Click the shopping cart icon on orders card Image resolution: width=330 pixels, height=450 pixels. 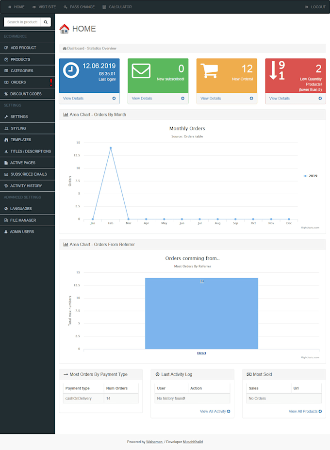pyautogui.click(x=209, y=71)
